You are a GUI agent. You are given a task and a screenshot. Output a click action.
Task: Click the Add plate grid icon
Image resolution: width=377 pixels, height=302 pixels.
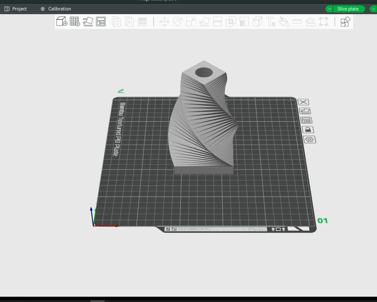(x=75, y=22)
